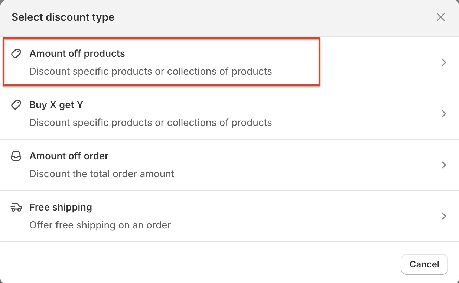Click the tag icon beside Buy X get Y
Screen dimensions: 459x283
(16, 105)
